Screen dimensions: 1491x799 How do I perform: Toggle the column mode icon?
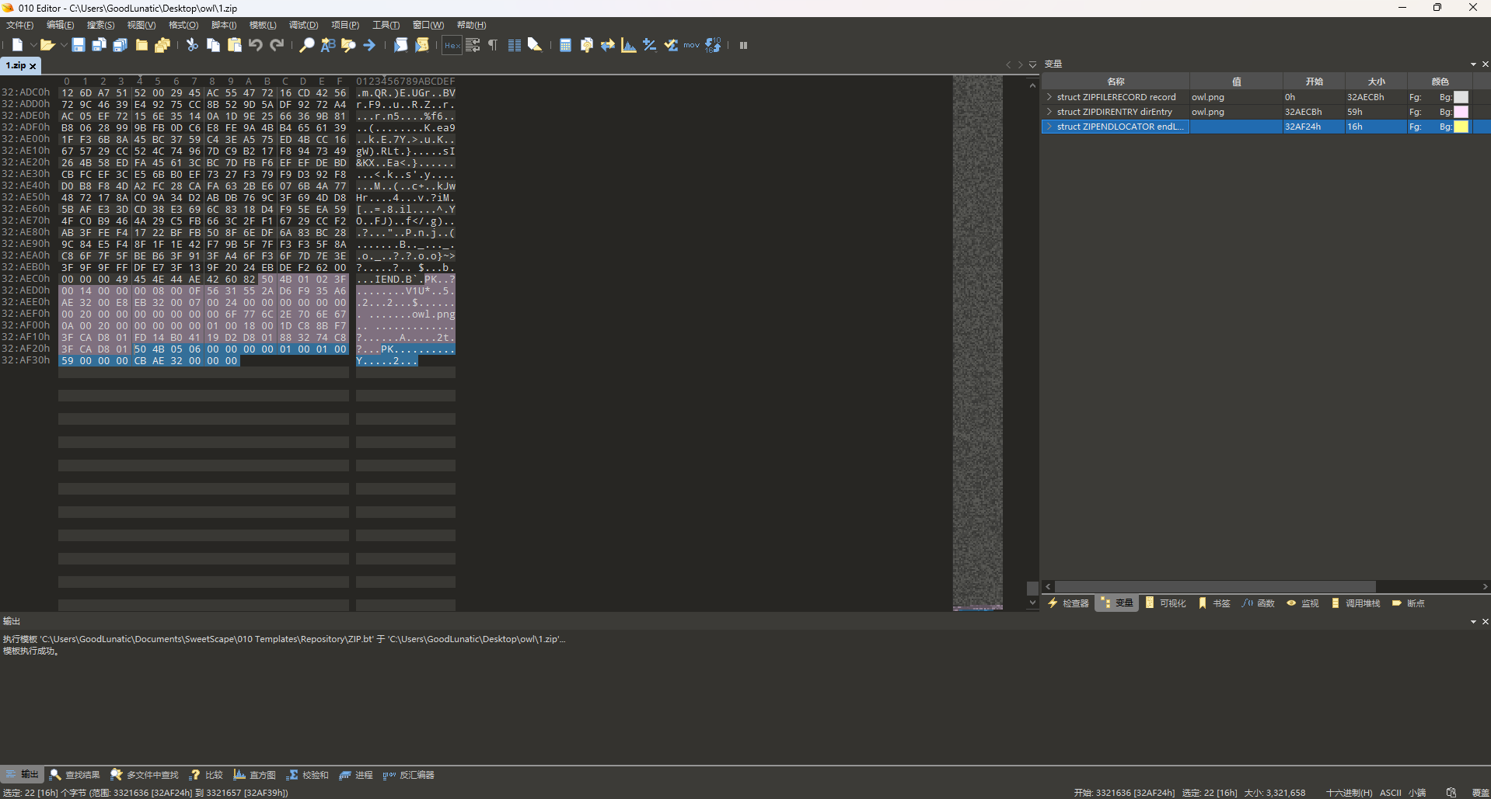pos(514,45)
